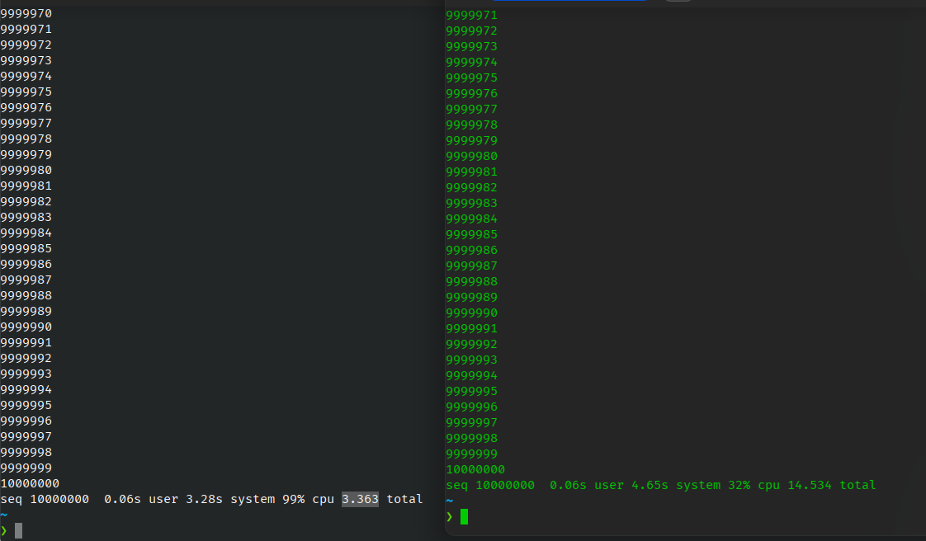926x541 pixels.
Task: Click the line 9999970 in white-text terminal
Action: point(26,13)
